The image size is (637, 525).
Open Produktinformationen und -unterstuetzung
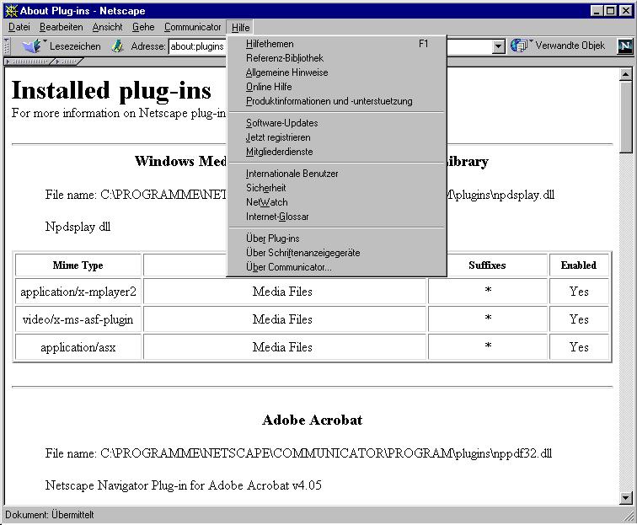(336, 101)
